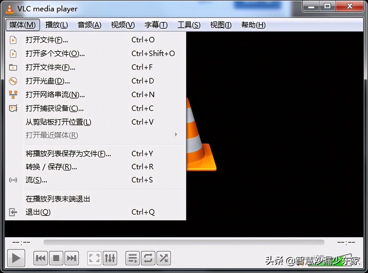Click the Quit (退出) exit icon
Viewport: 368px width, 273px height.
click(x=13, y=212)
